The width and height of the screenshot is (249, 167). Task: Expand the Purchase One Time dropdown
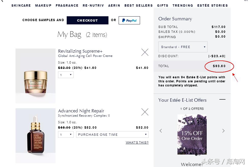(x=112, y=135)
